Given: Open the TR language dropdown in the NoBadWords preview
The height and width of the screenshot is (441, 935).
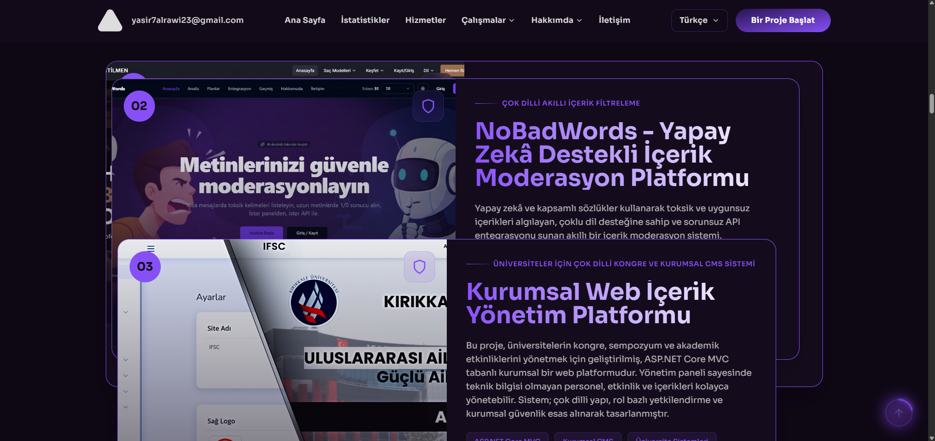Looking at the screenshot, I should 398,89.
